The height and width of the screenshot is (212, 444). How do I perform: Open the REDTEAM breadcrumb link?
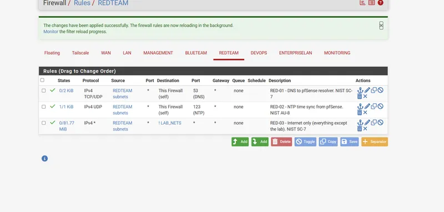(x=113, y=3)
